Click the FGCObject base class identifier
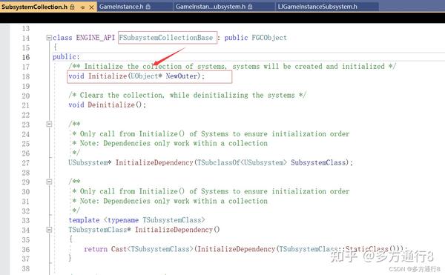445x275 pixels. (x=269, y=37)
